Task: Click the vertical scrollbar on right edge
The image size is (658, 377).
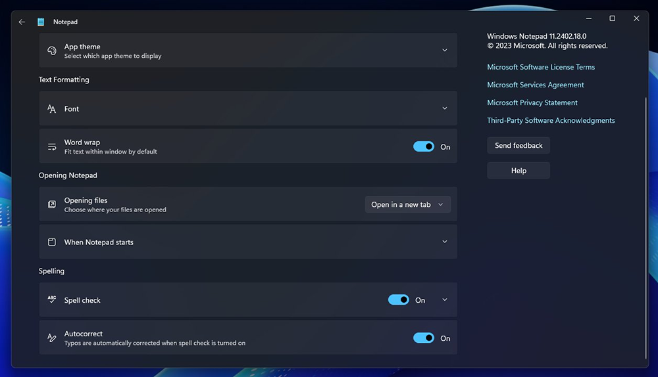Action: [645, 197]
